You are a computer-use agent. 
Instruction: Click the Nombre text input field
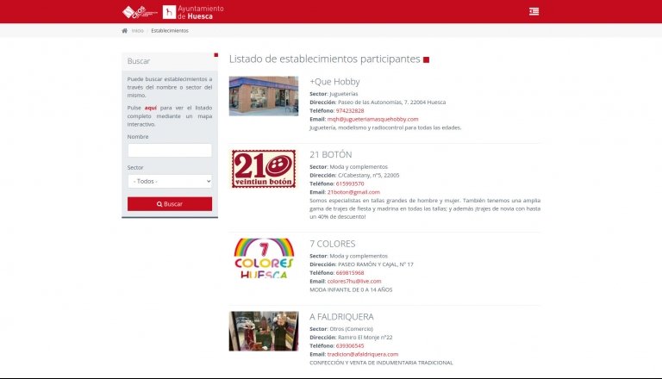tap(170, 150)
